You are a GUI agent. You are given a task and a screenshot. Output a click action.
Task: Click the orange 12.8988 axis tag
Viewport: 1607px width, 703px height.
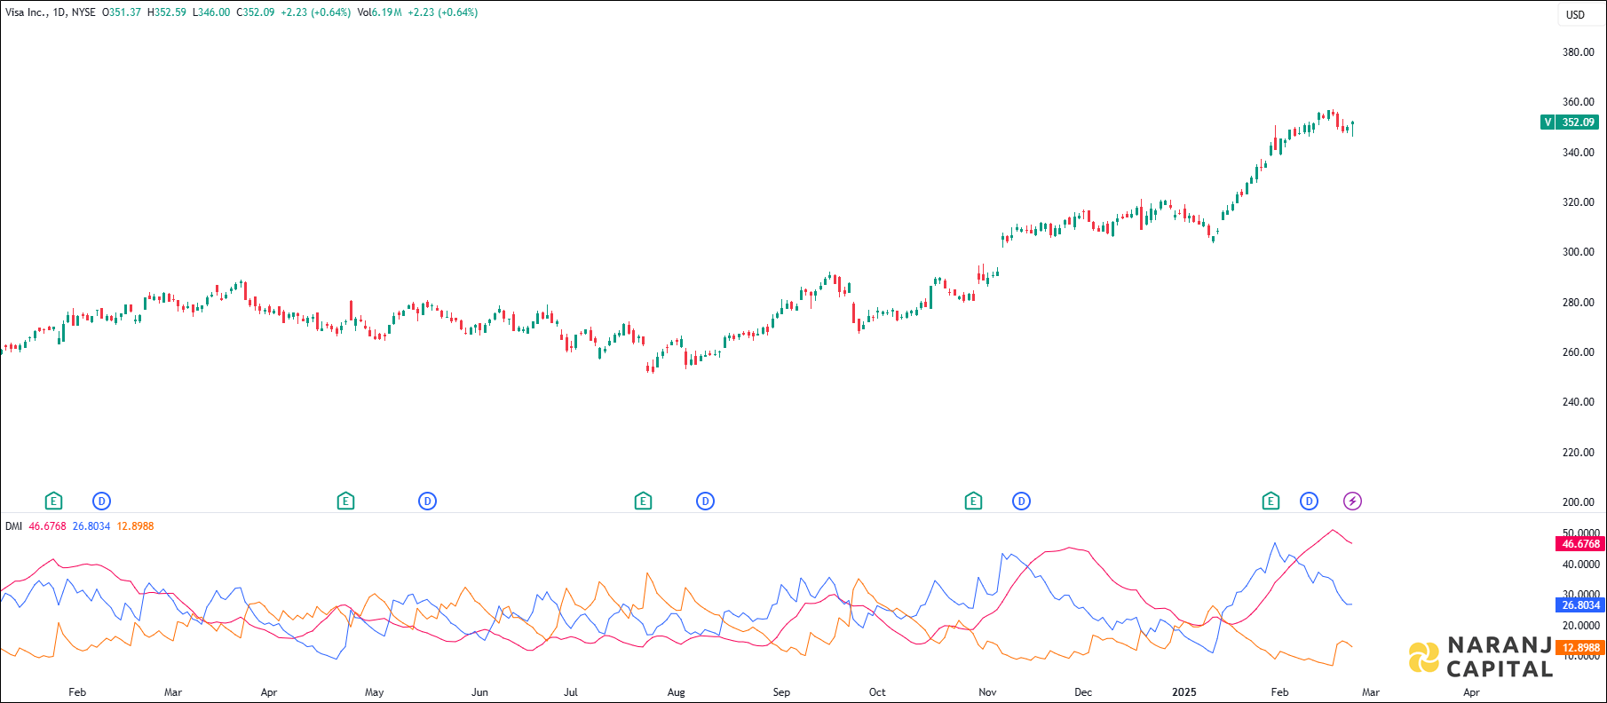tap(1580, 648)
